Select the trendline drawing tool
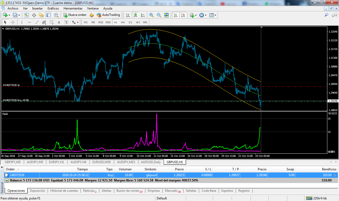Screen dimensions: 339x201 tap(37, 22)
